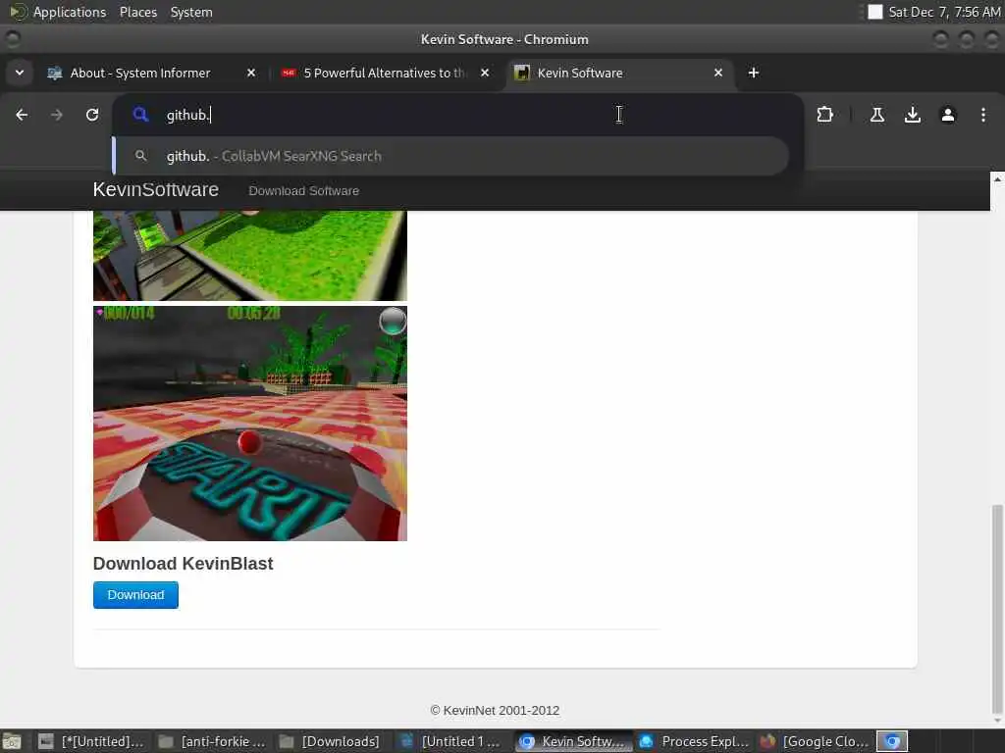Open a new tab with plus button
This screenshot has height=753, width=1005.
tap(754, 73)
